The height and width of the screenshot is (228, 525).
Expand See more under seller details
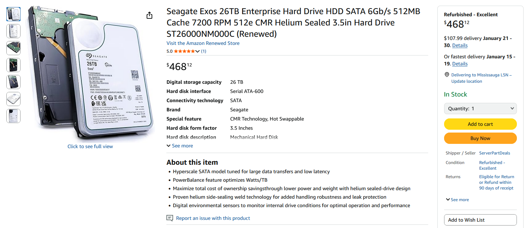458,200
